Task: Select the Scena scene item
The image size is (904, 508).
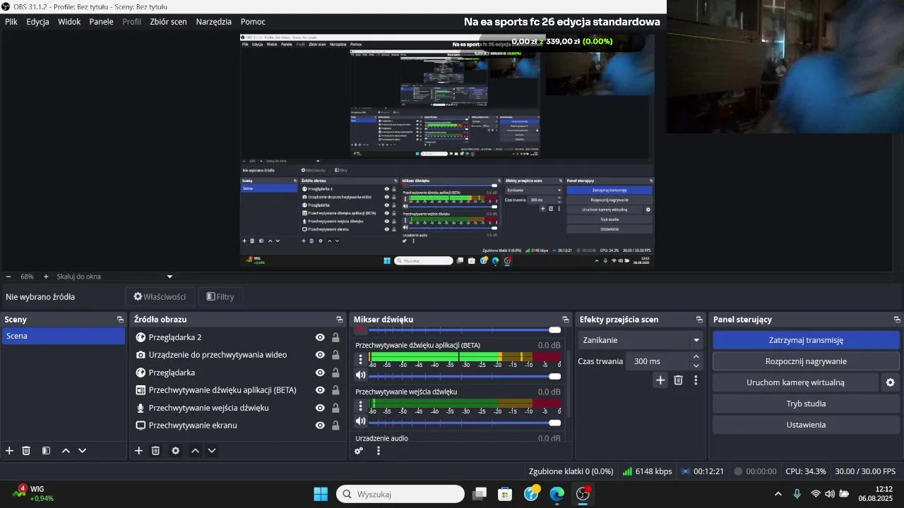Action: click(x=64, y=336)
